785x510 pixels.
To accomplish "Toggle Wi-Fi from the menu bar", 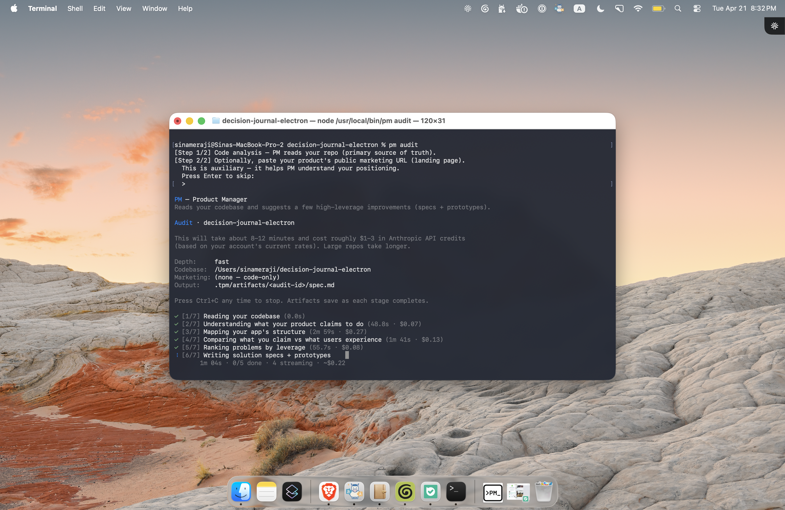I will pos(638,9).
